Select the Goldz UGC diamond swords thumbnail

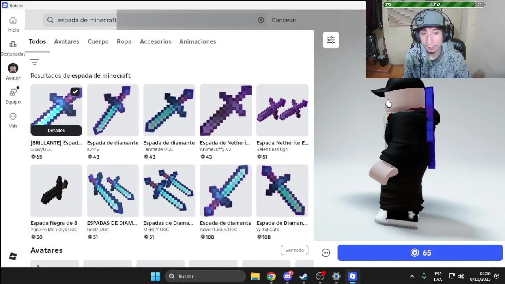(x=113, y=191)
